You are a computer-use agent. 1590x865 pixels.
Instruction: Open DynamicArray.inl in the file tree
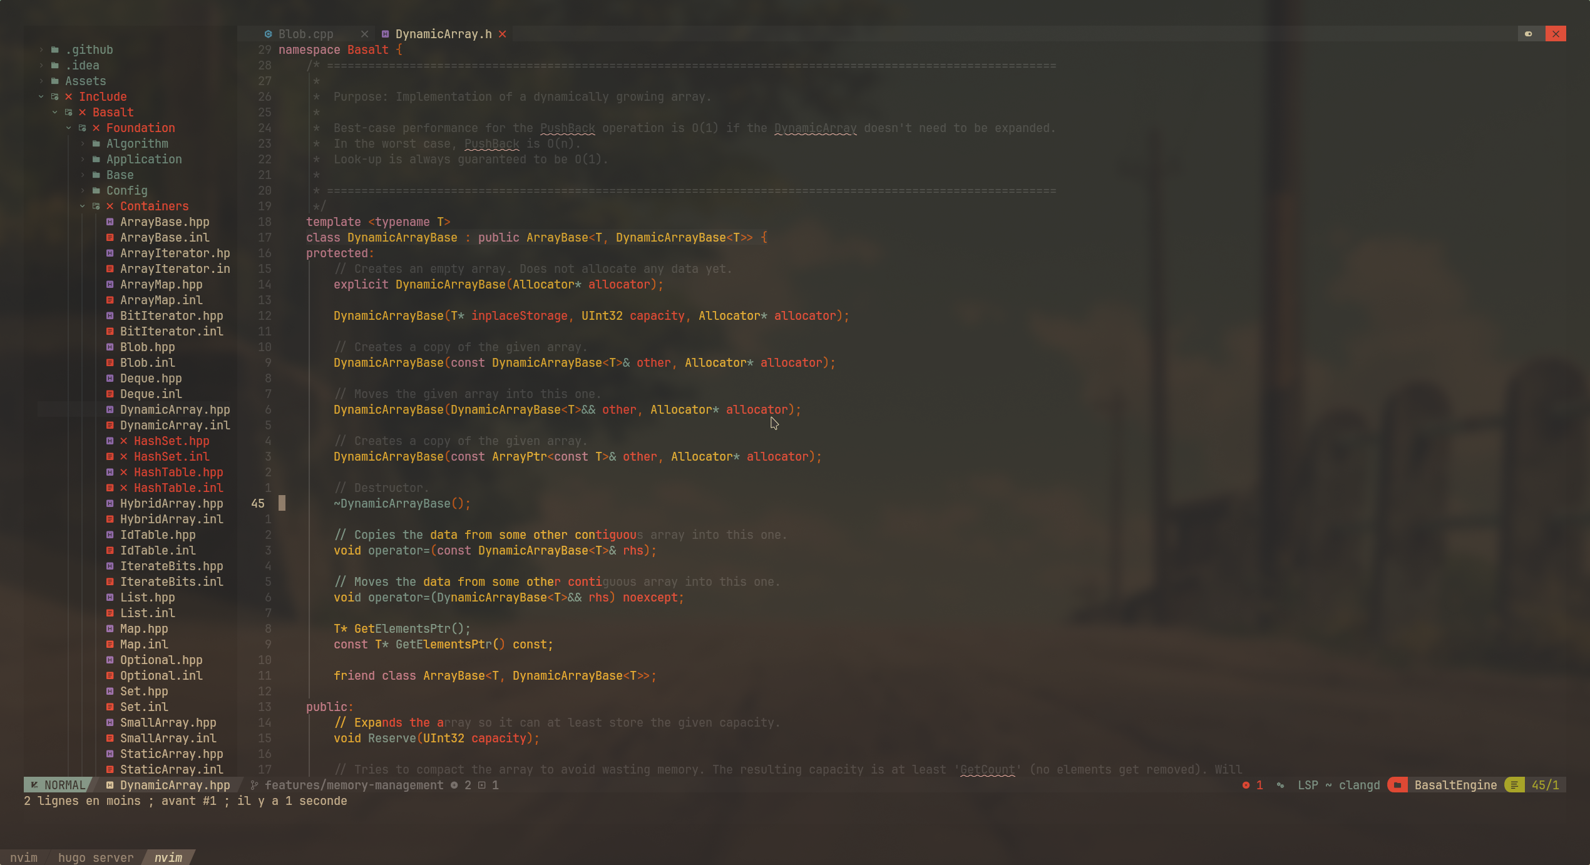(x=175, y=425)
